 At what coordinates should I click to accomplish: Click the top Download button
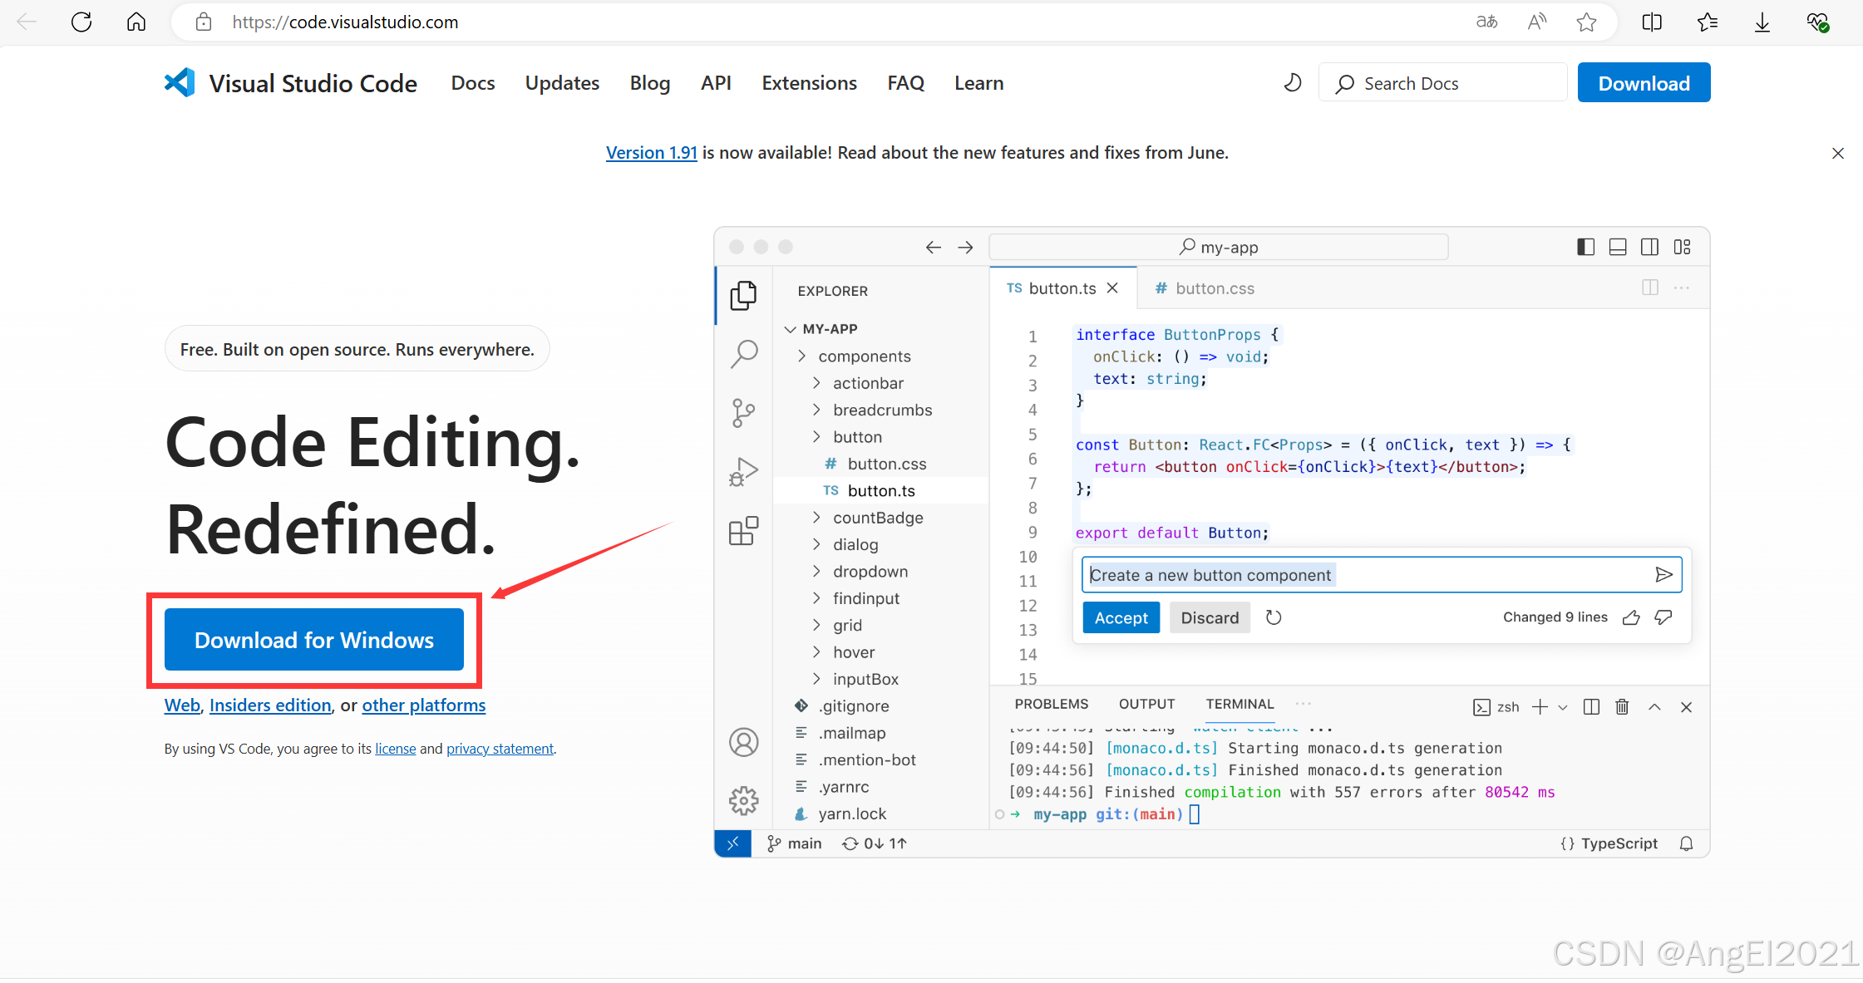click(1644, 83)
